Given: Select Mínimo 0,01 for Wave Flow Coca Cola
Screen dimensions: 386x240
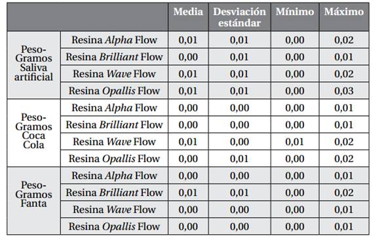Looking at the screenshot, I should (x=295, y=142).
